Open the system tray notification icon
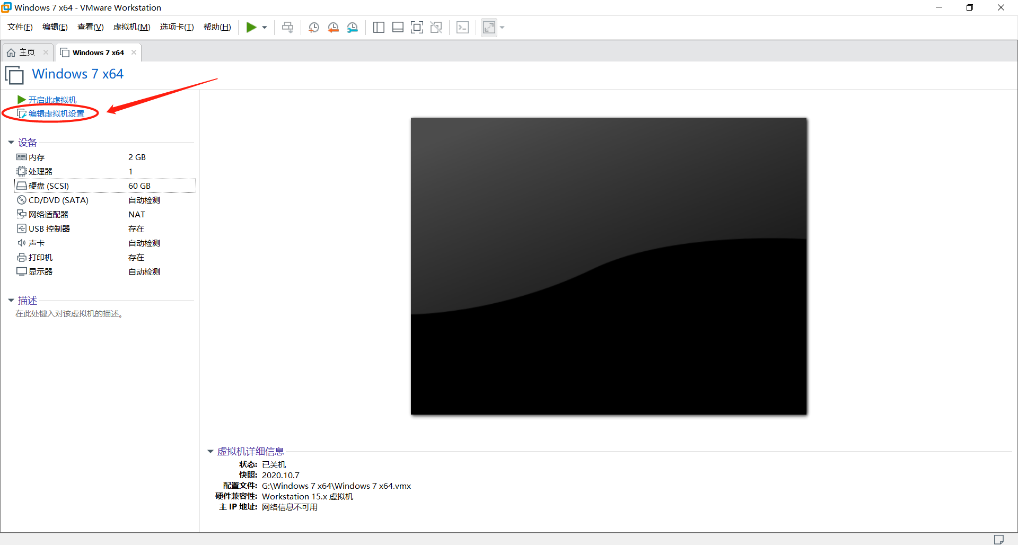Screen dimensions: 1018x545 [998, 539]
